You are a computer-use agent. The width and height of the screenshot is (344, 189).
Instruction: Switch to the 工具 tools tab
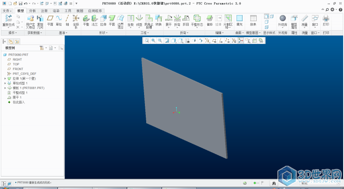68,11
